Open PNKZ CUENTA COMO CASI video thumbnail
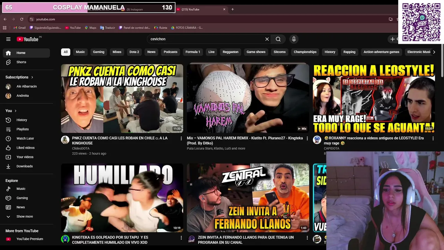Image resolution: width=444 pixels, height=250 pixels. (x=122, y=99)
